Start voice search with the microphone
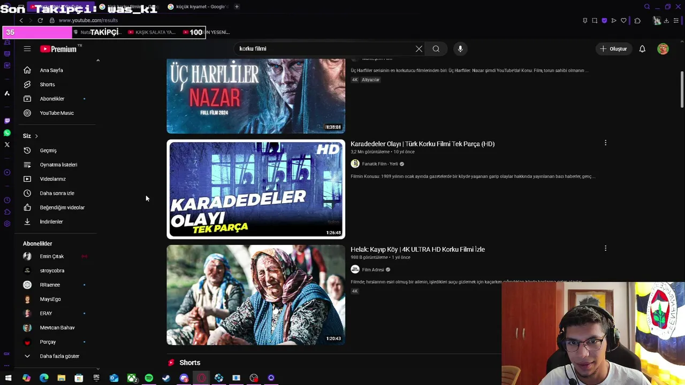Viewport: 685px width, 385px height. (x=460, y=49)
